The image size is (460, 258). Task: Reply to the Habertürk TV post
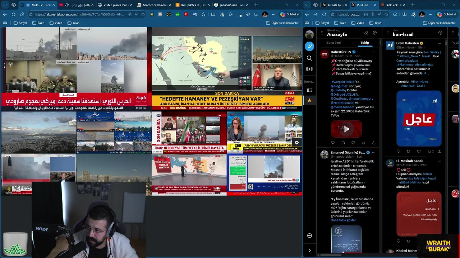(333, 143)
